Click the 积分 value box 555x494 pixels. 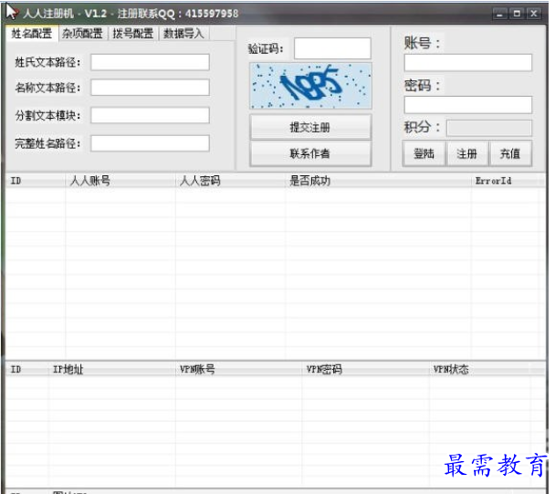click(488, 128)
